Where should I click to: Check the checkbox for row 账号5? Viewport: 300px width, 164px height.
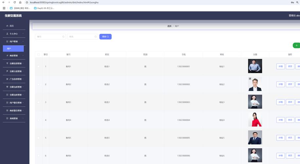click(x=38, y=138)
